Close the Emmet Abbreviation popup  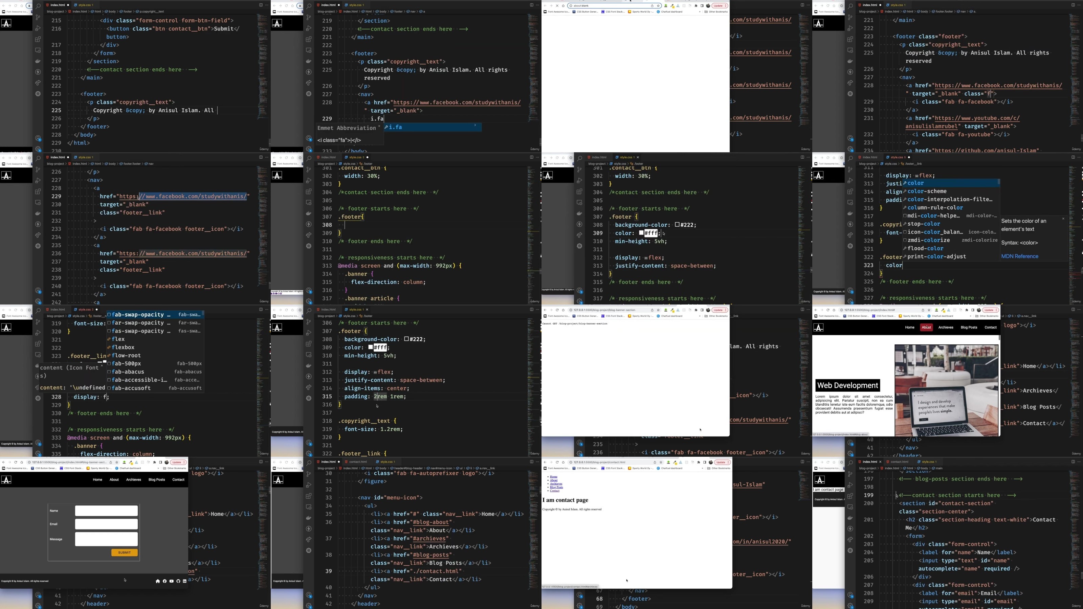tap(379, 126)
